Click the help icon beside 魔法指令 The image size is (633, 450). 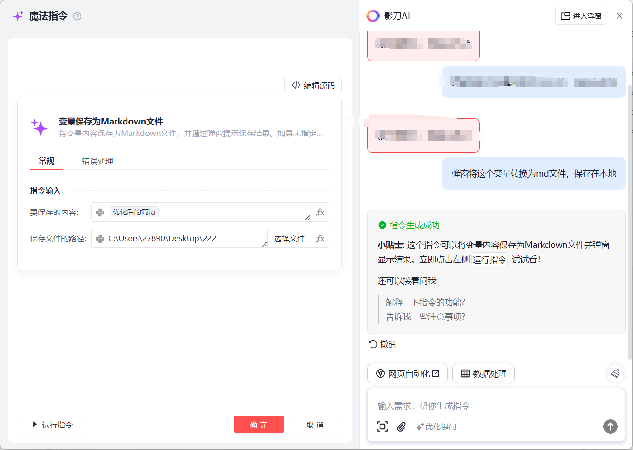pos(77,16)
